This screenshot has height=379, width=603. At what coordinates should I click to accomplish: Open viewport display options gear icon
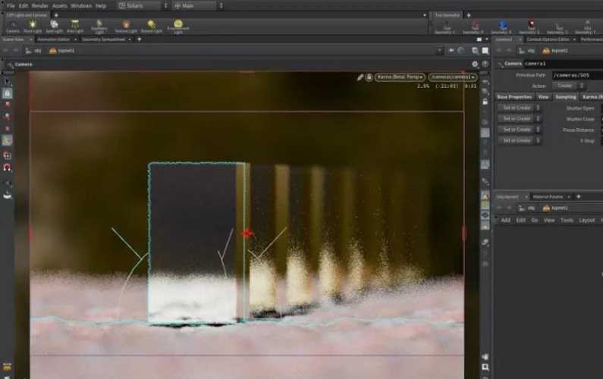click(475, 64)
